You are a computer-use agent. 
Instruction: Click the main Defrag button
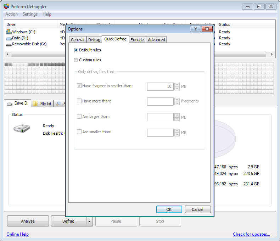[x=68, y=221]
